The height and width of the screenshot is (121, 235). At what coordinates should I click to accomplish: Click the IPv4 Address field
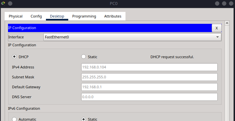click(x=149, y=67)
